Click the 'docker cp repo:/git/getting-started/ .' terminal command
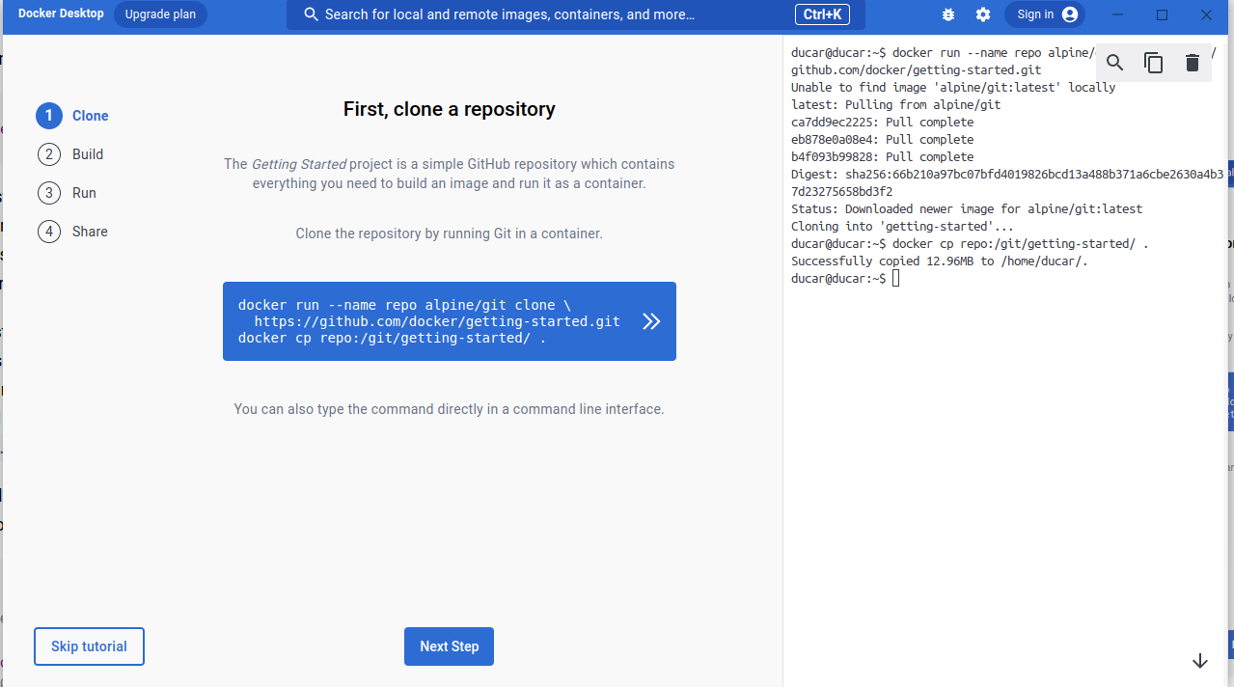 point(1021,244)
